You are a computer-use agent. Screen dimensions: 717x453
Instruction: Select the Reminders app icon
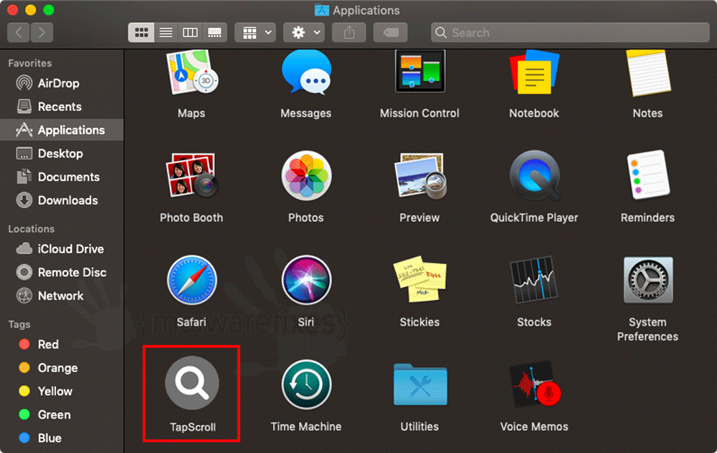tap(648, 175)
